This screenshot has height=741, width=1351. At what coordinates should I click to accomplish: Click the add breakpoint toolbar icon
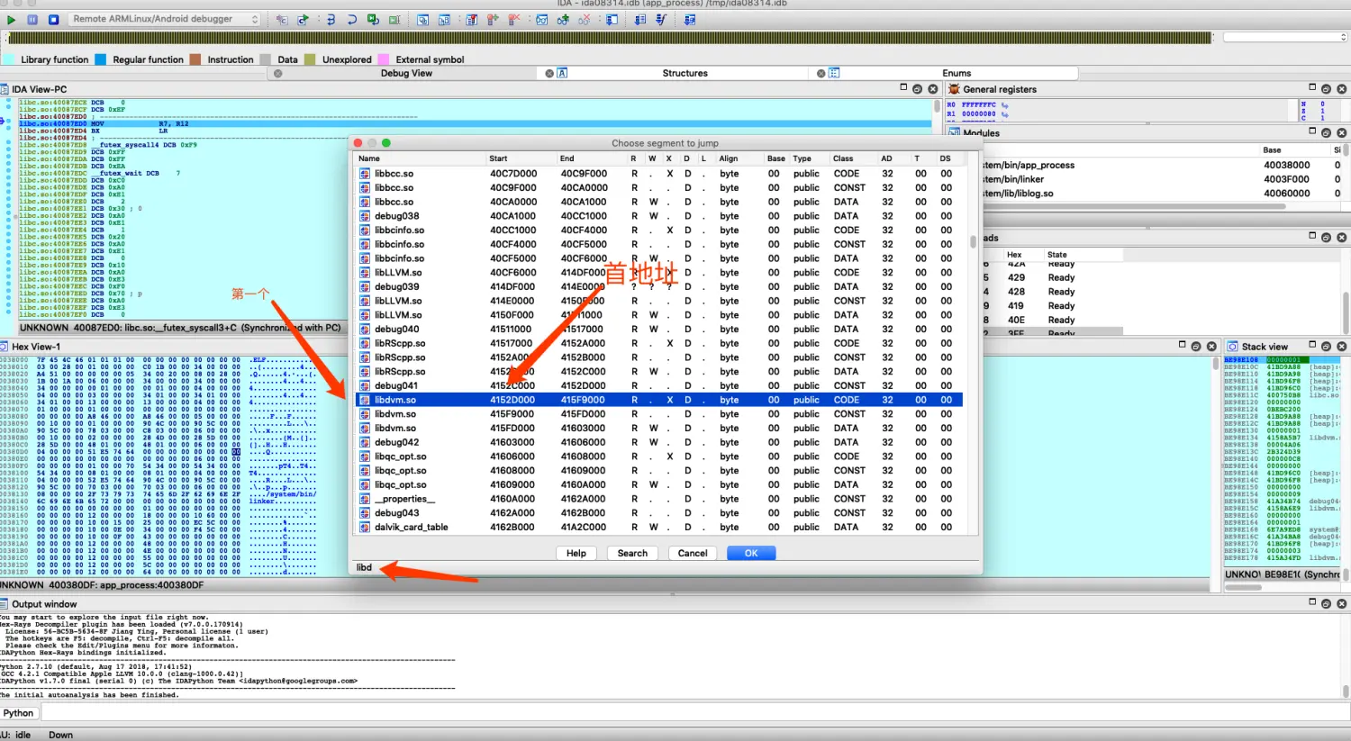point(493,19)
